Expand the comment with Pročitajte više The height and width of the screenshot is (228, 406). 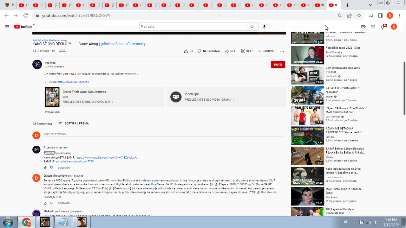point(52,197)
